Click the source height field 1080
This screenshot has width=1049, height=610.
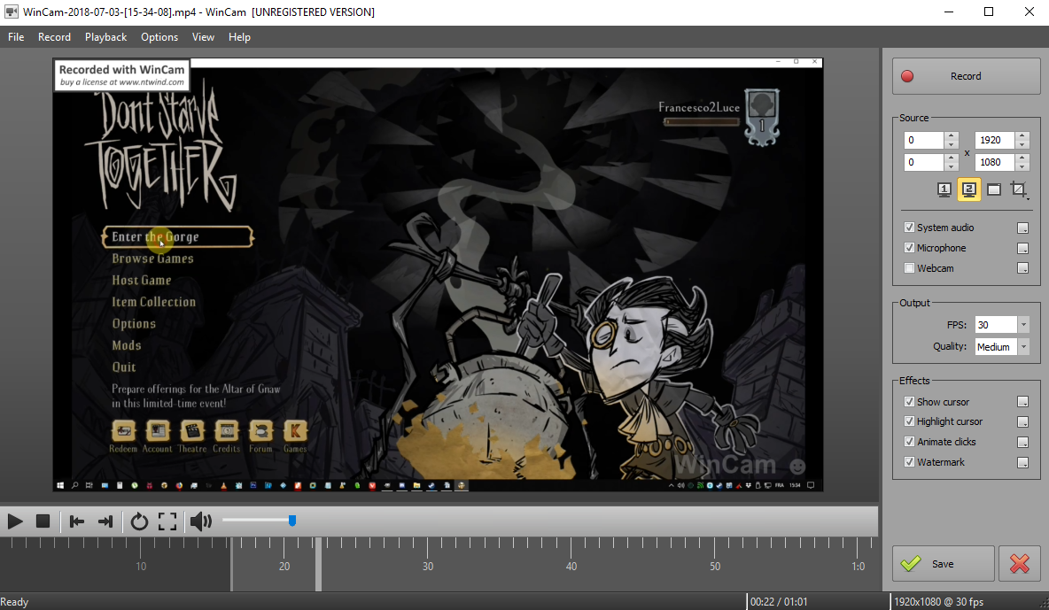pyautogui.click(x=994, y=162)
